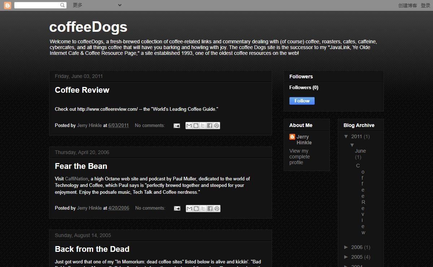Open Jerry Hinkle author link in Fear the Bean post
The height and width of the screenshot is (267, 433).
[x=89, y=208]
